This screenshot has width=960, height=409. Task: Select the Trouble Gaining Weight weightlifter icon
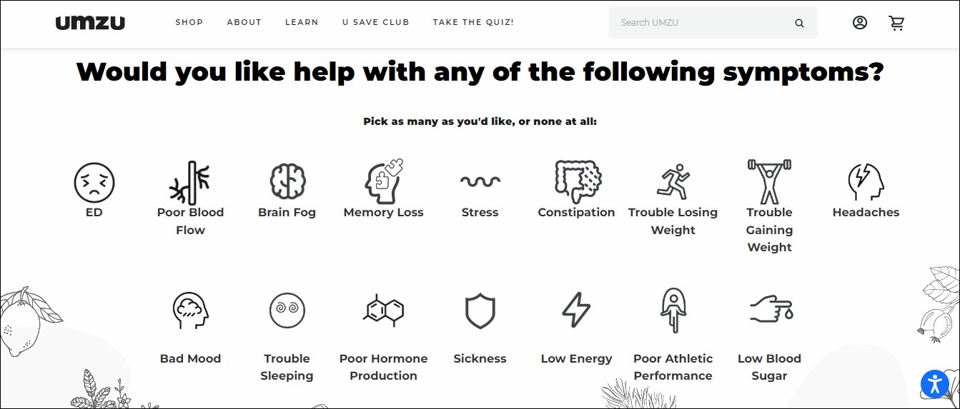[769, 181]
